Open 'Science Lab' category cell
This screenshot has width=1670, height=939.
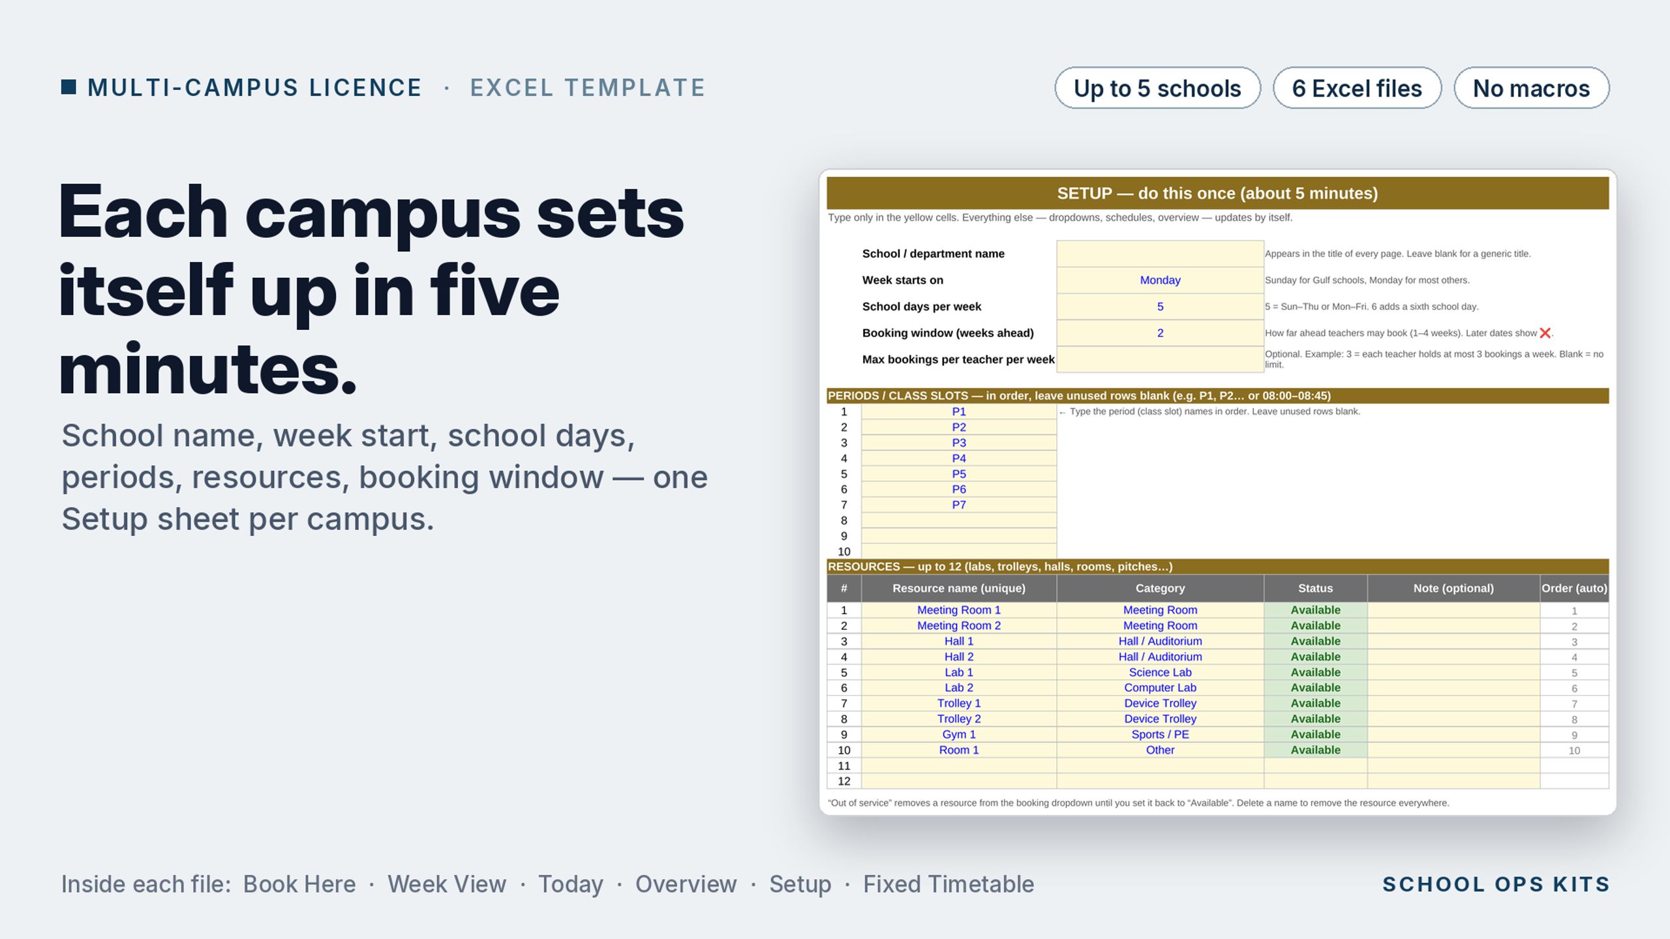[1160, 672]
